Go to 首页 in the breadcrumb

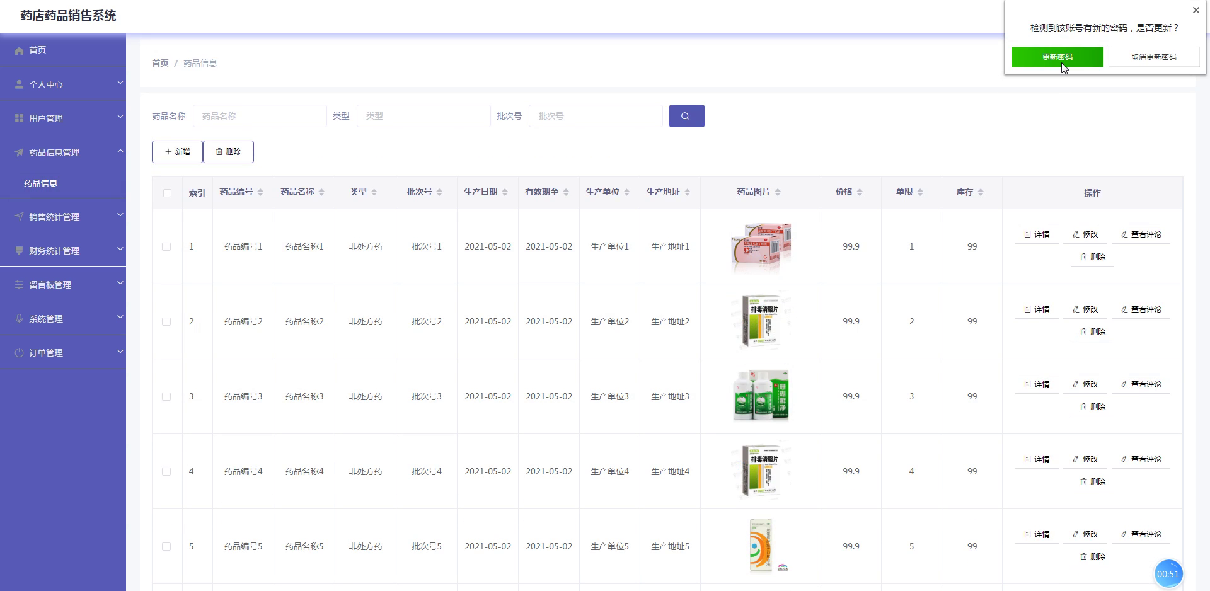tap(160, 63)
